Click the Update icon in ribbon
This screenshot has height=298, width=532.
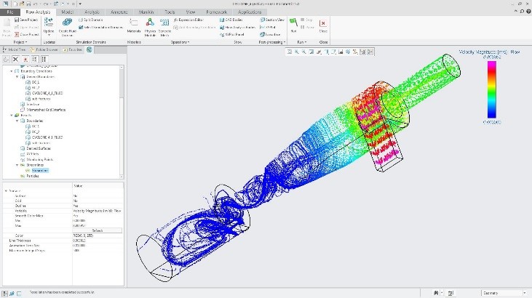coord(49,23)
